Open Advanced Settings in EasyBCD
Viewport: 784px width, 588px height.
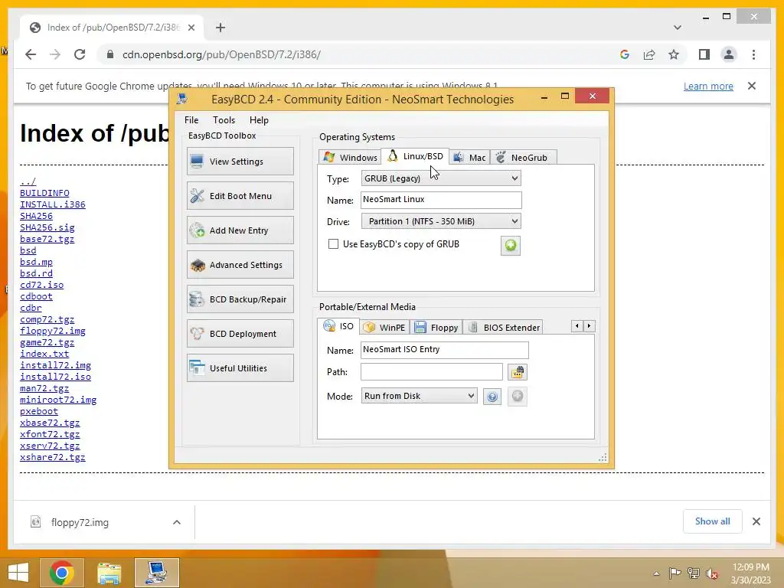coord(240,264)
